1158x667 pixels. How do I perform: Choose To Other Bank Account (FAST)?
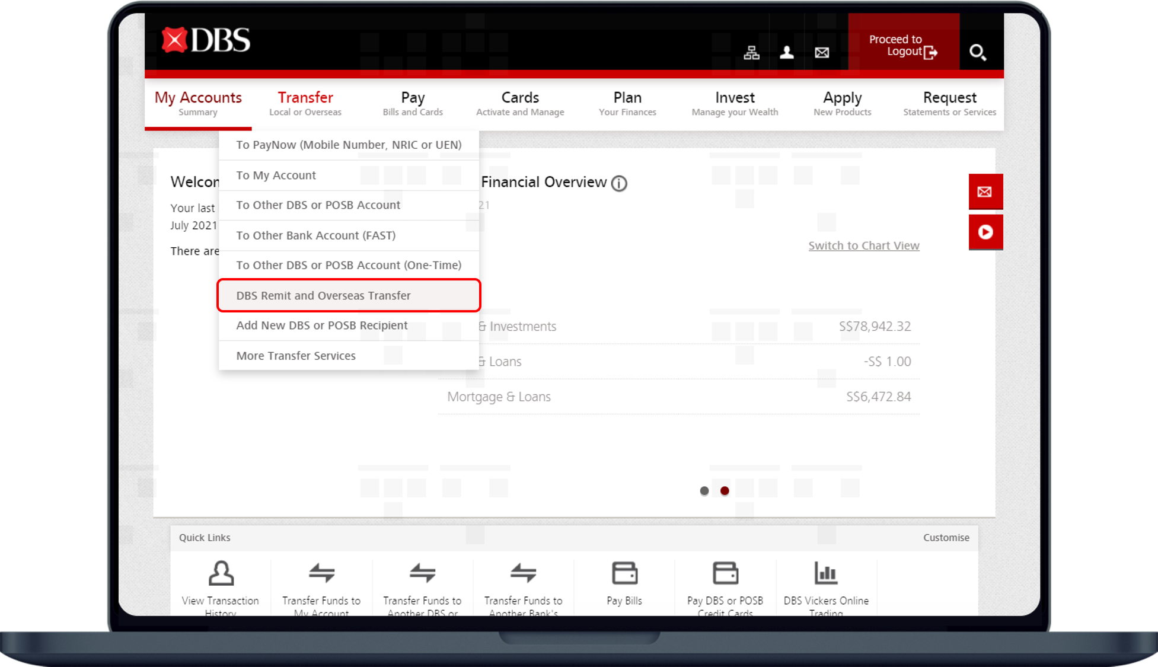tap(349, 235)
